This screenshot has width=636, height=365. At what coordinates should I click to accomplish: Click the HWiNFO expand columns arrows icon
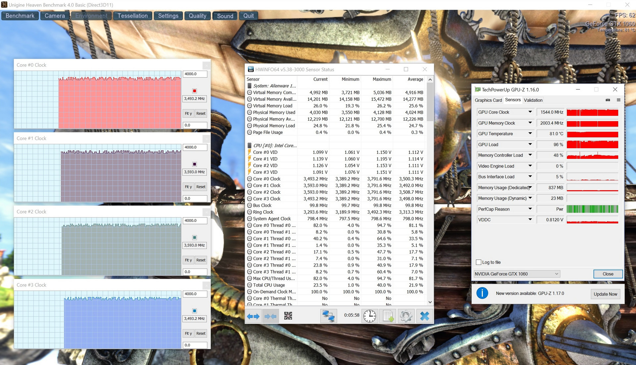253,316
